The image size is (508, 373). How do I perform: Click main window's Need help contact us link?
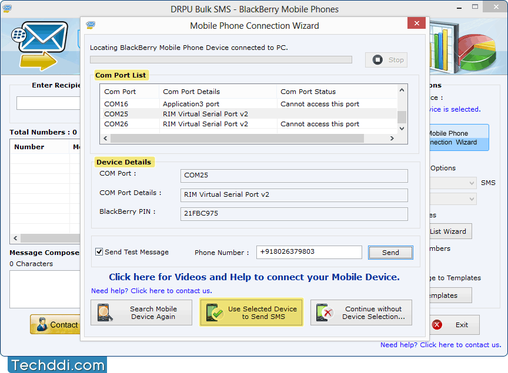440,345
